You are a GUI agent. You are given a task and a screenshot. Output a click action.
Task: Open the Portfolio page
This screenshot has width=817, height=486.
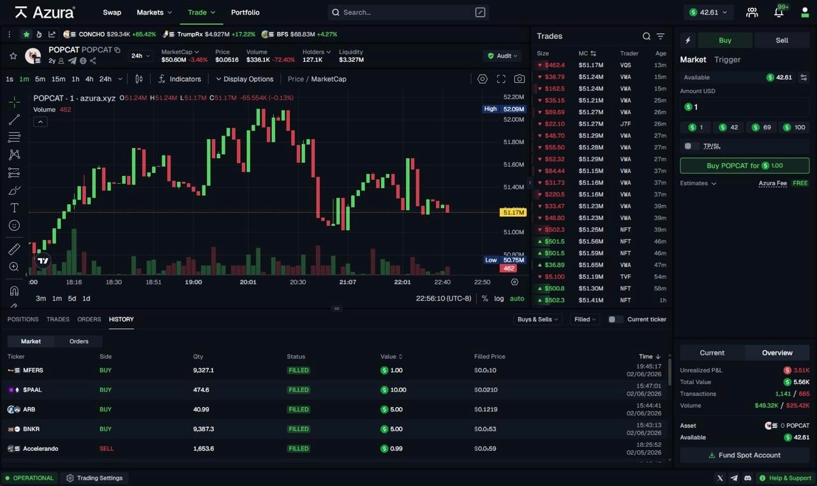[x=245, y=12]
